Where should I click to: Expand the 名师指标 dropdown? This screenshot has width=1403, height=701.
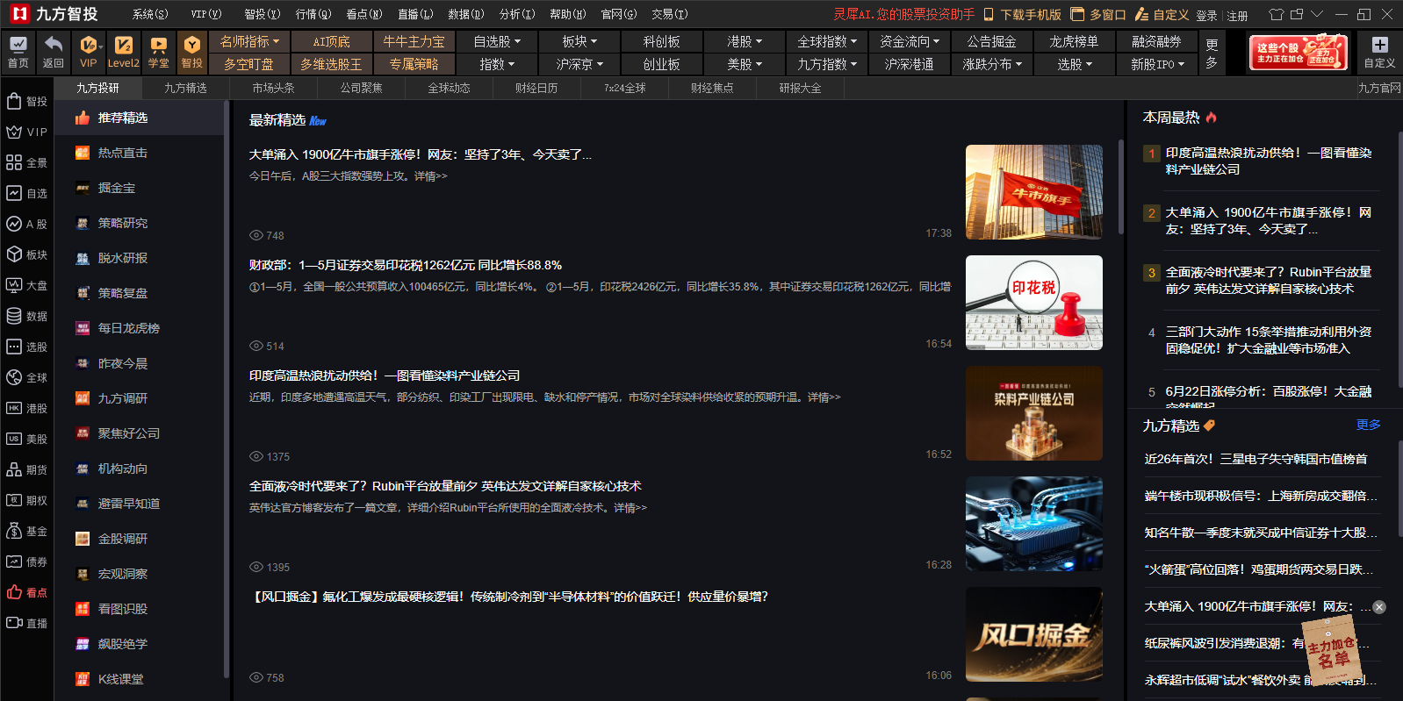pyautogui.click(x=249, y=41)
